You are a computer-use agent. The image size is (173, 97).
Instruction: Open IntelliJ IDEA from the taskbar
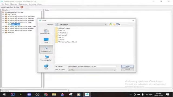[x=13, y=95]
